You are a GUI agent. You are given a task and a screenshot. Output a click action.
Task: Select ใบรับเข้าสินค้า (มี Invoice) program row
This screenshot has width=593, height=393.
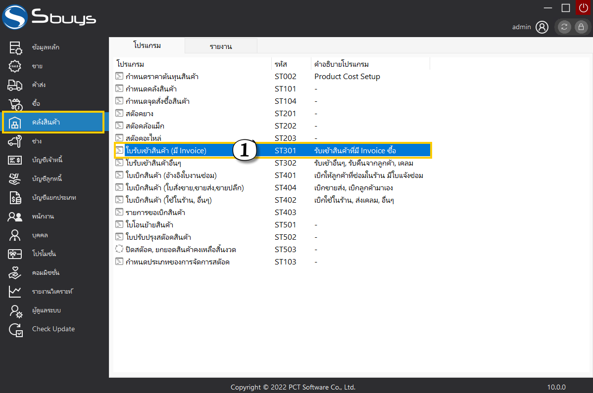[x=166, y=151]
